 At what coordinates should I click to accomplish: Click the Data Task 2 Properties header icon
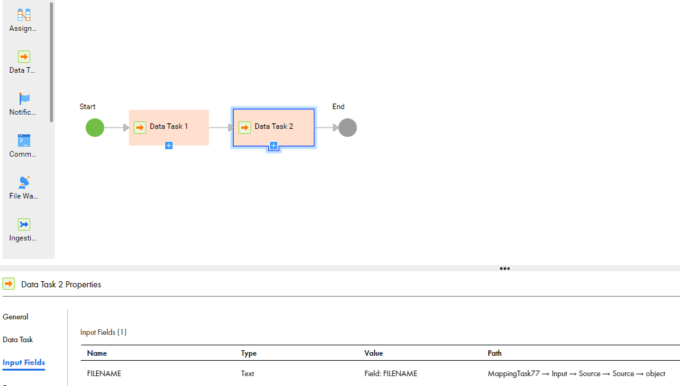coord(9,284)
